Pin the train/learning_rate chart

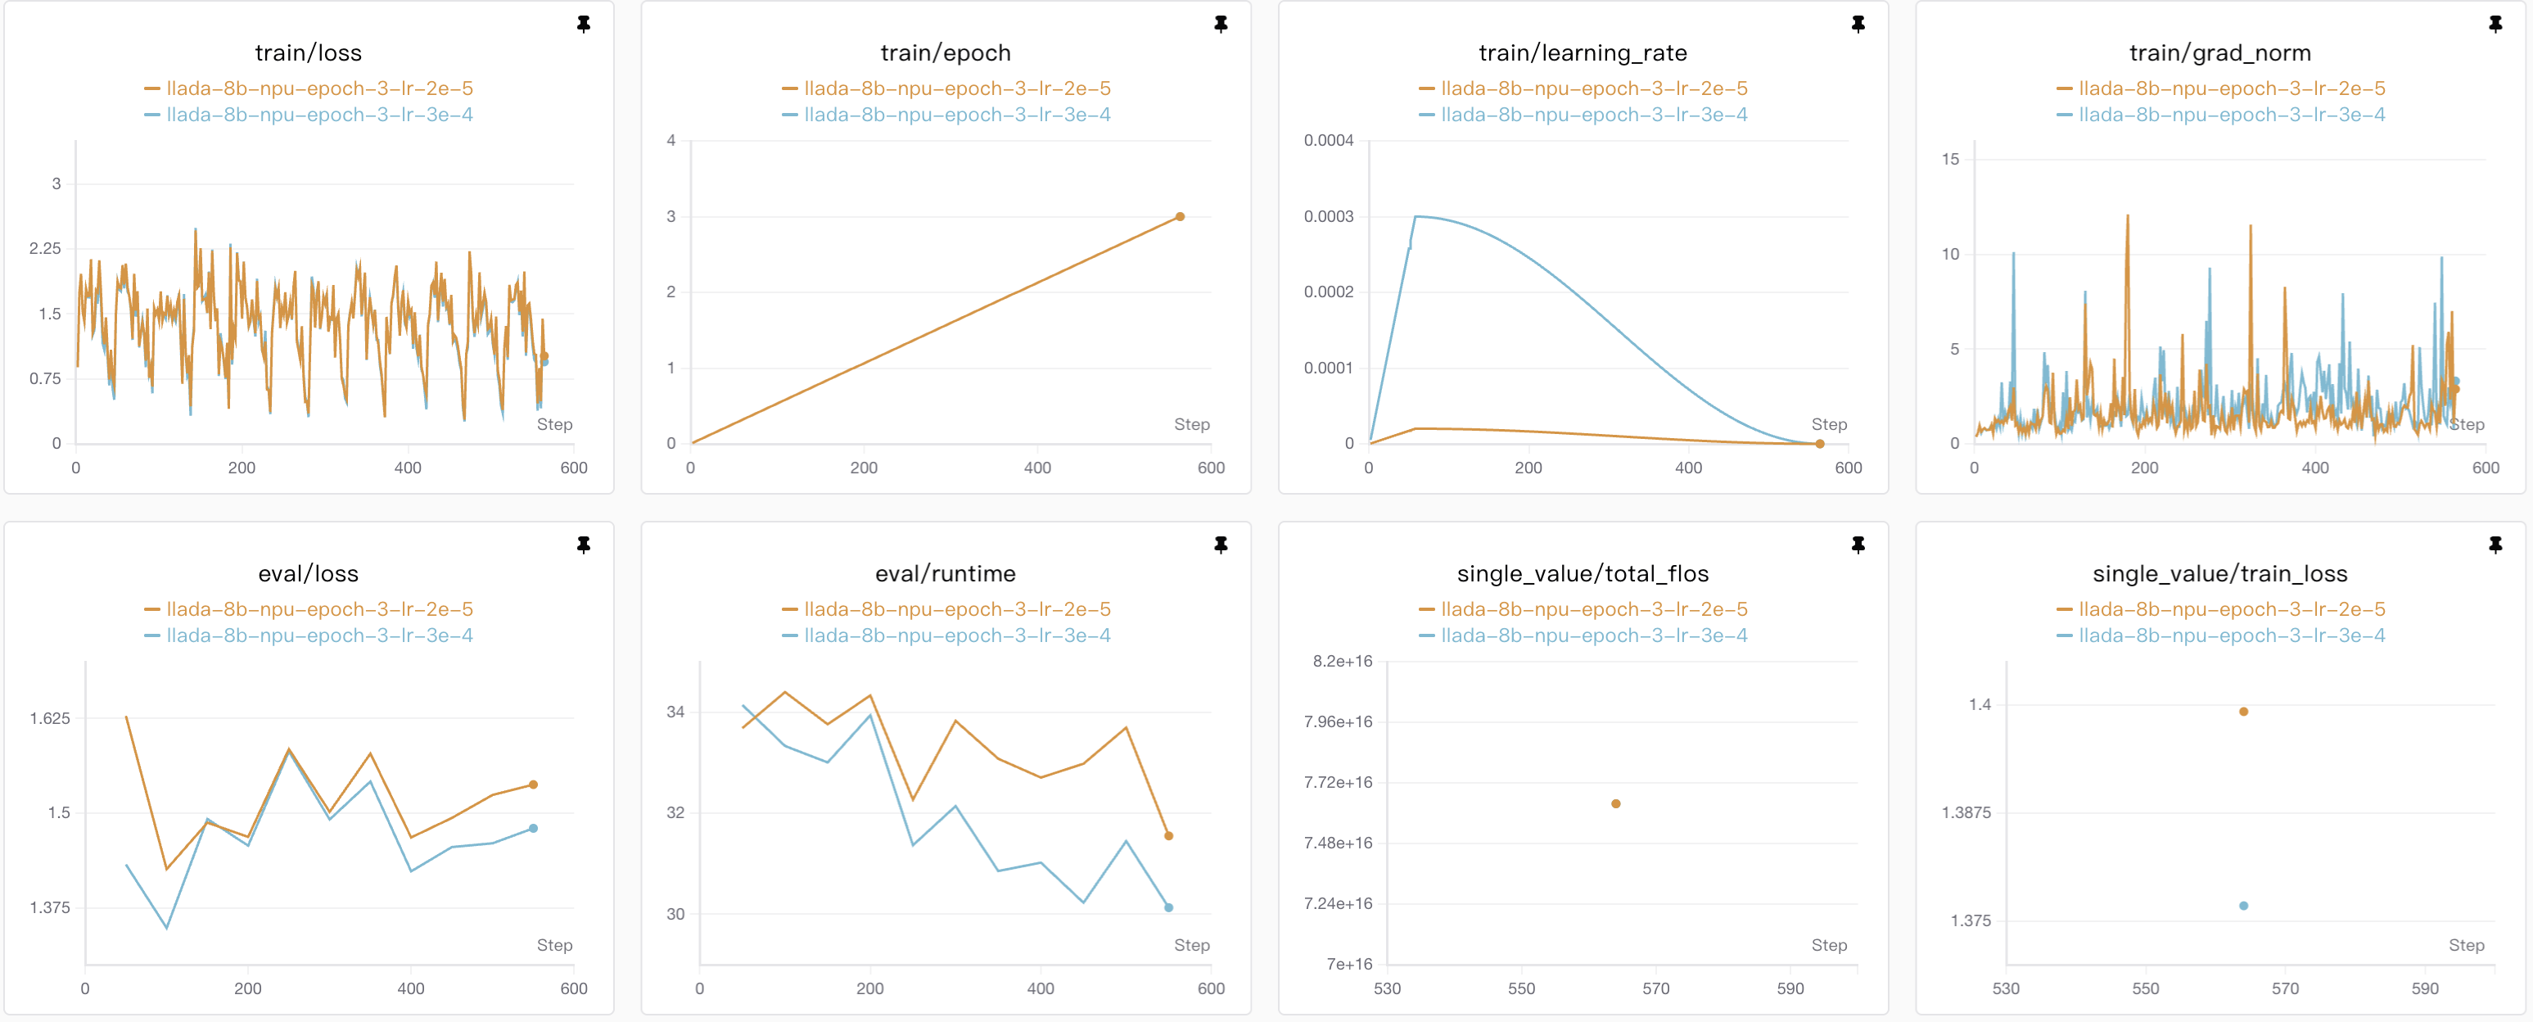(1858, 24)
